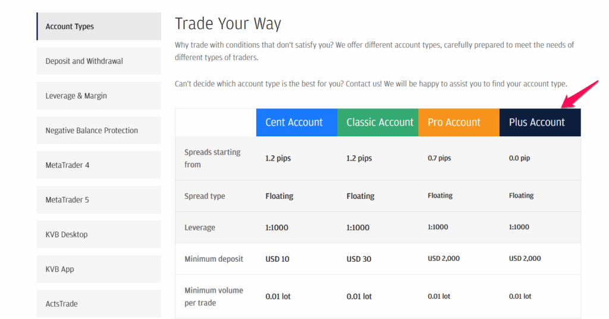
Task: Click the Trade Your Way heading
Action: pyautogui.click(x=228, y=24)
